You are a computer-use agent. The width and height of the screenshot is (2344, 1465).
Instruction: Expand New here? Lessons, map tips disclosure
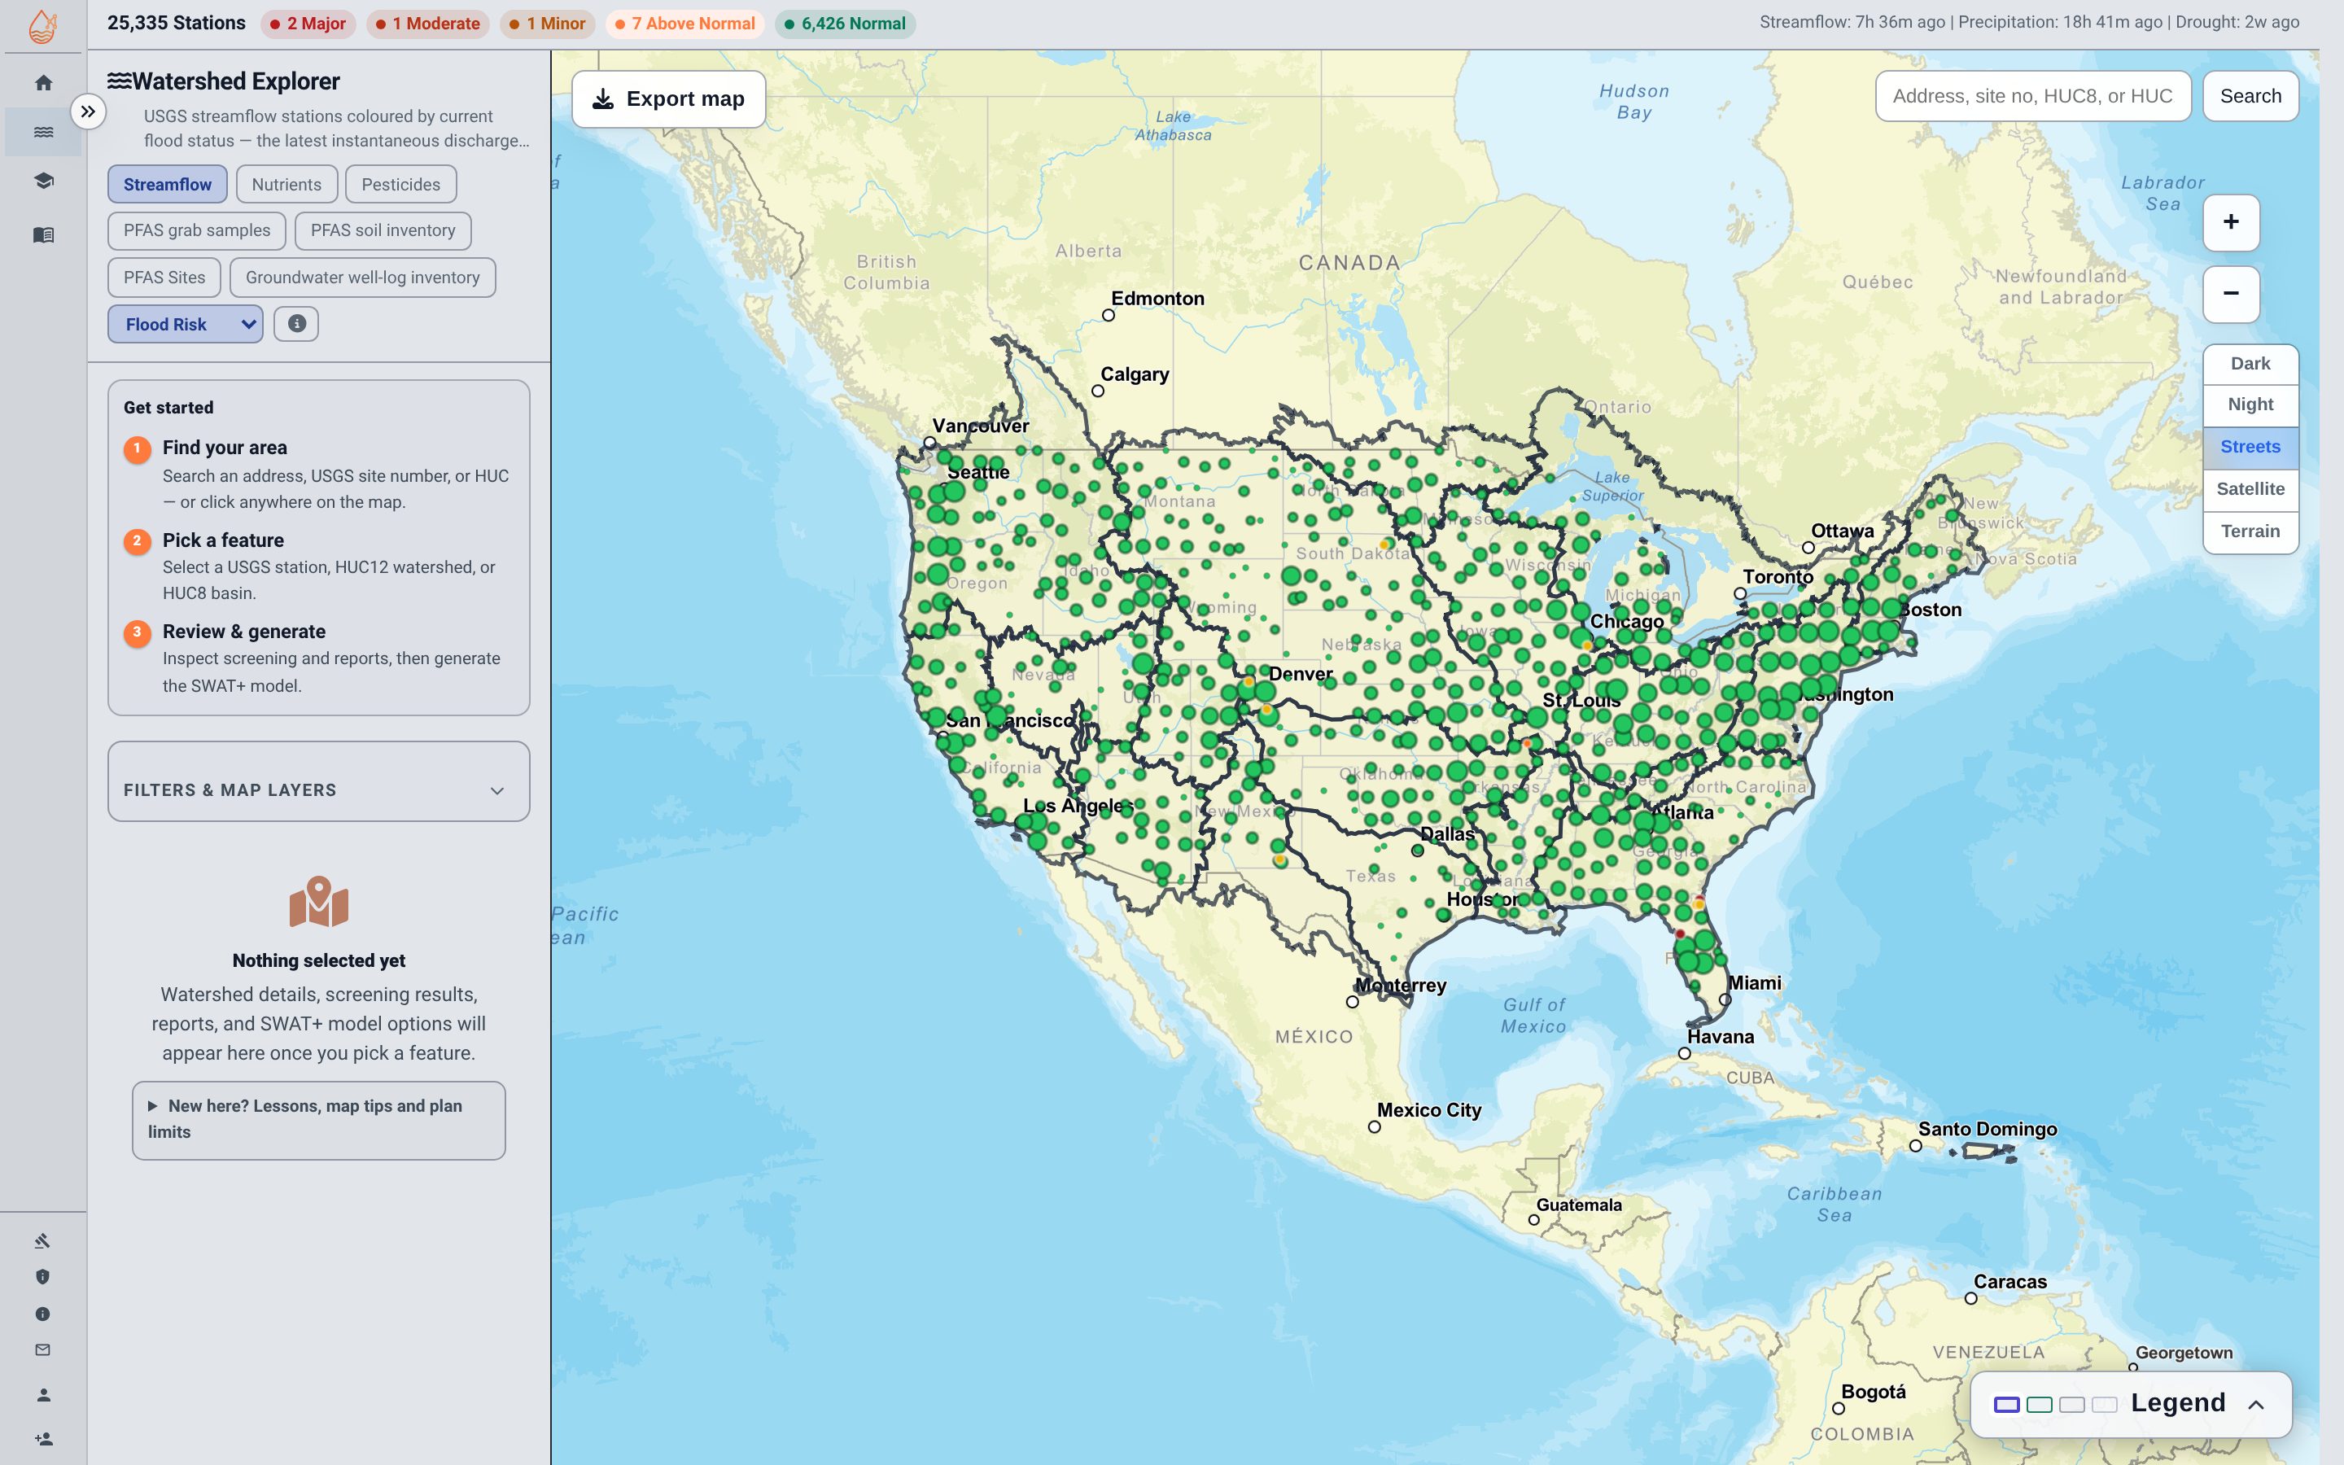319,1119
